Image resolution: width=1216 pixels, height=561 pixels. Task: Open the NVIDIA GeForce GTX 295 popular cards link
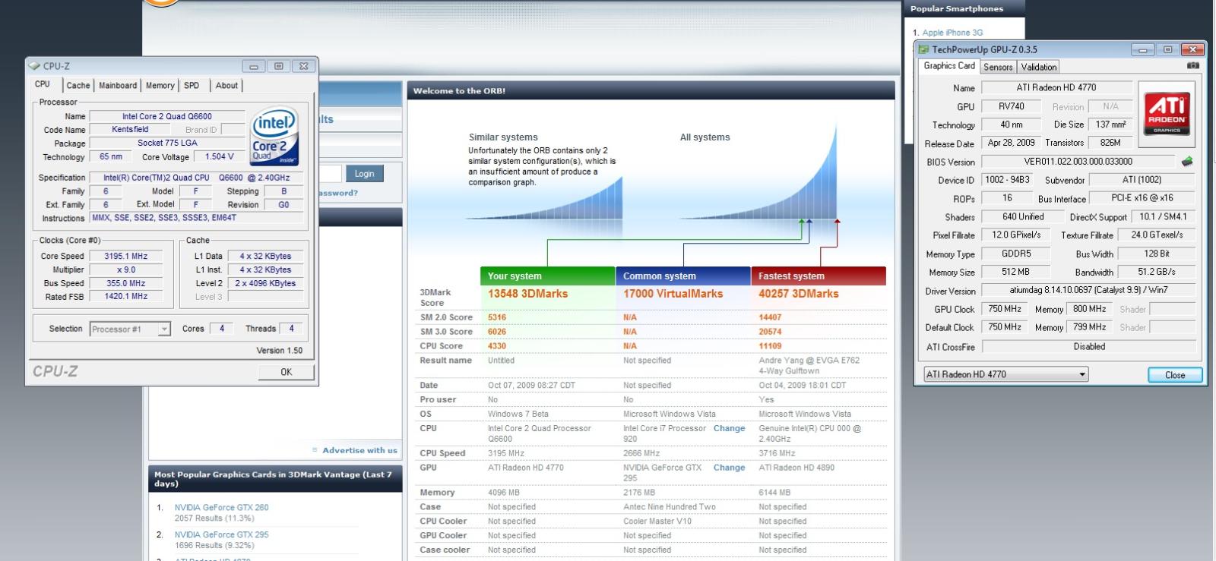(x=221, y=534)
